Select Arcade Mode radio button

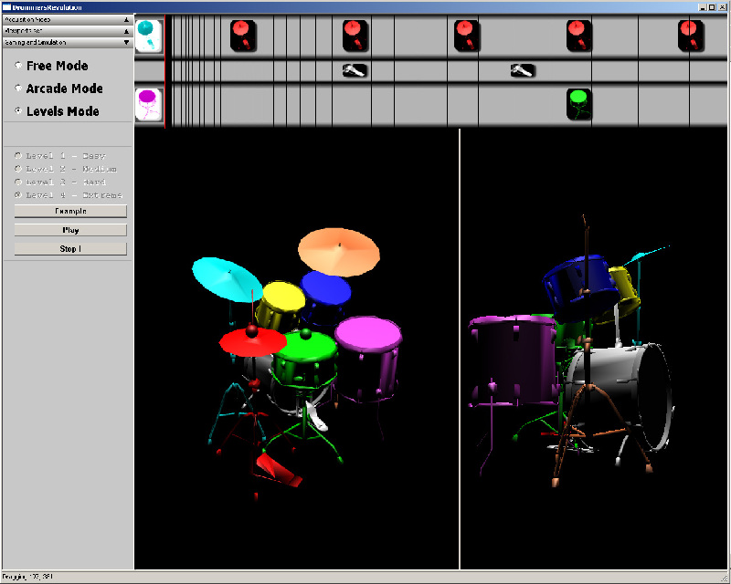pyautogui.click(x=19, y=89)
